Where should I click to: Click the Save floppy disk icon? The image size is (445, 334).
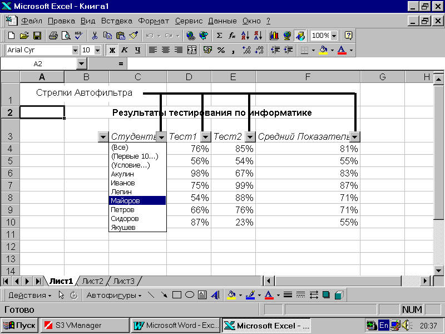(37, 36)
